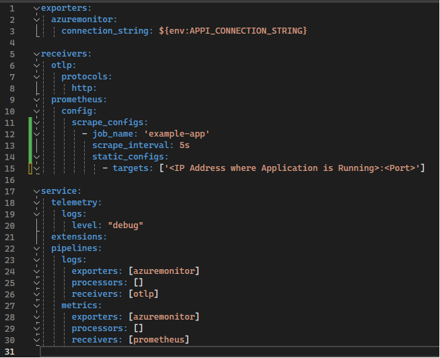Collapse the protocols fold chevron

[x=36, y=77]
